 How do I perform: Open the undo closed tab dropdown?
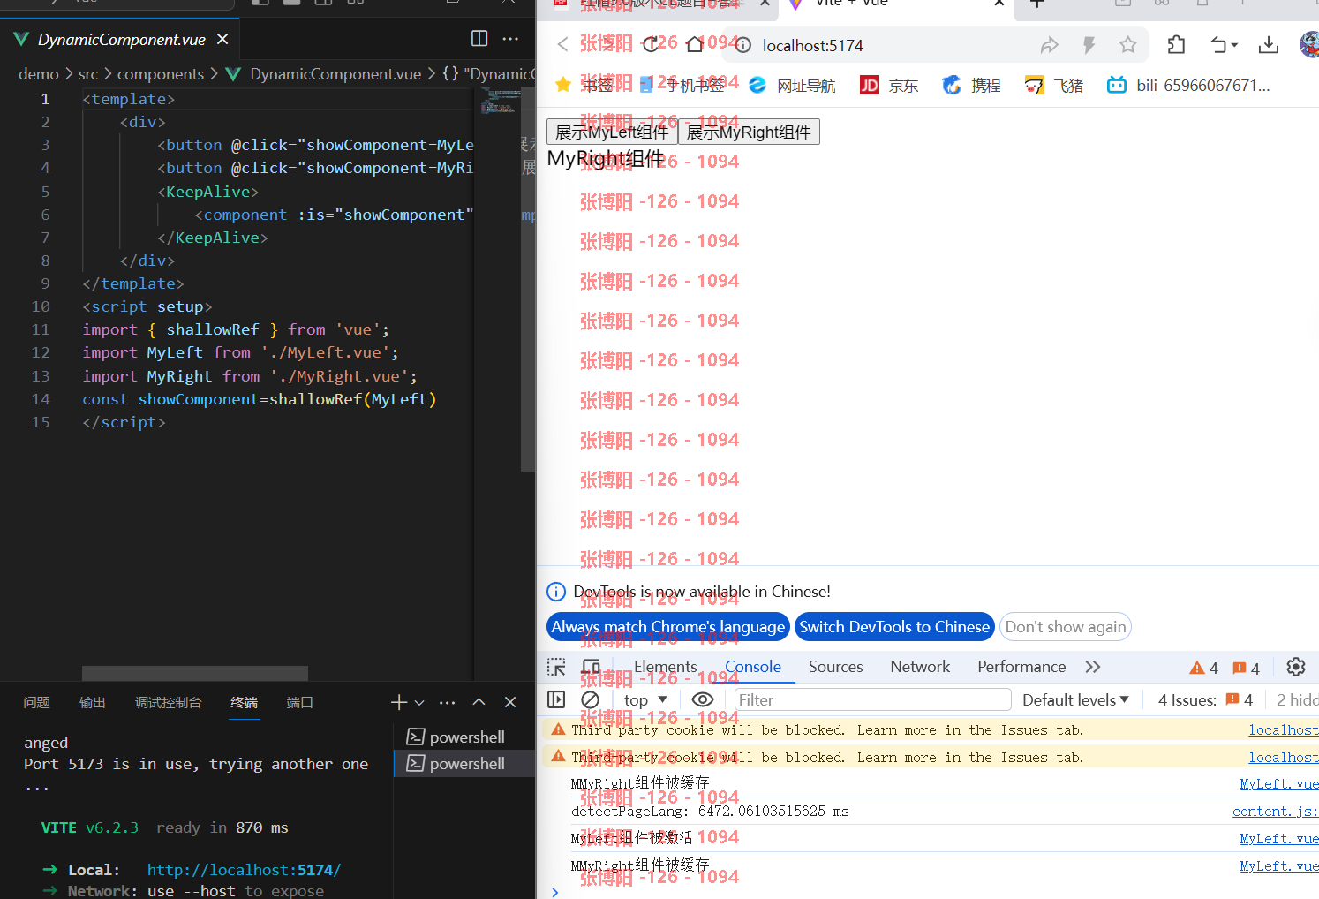point(1224,44)
